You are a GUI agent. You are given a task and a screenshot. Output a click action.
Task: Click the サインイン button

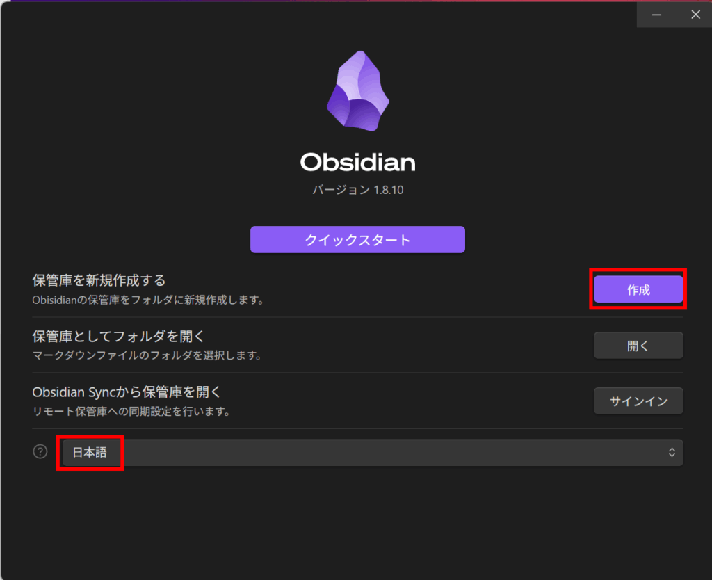pyautogui.click(x=638, y=401)
